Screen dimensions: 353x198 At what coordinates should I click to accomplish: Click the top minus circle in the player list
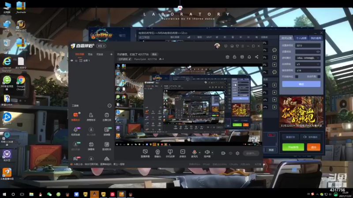(x=274, y=50)
